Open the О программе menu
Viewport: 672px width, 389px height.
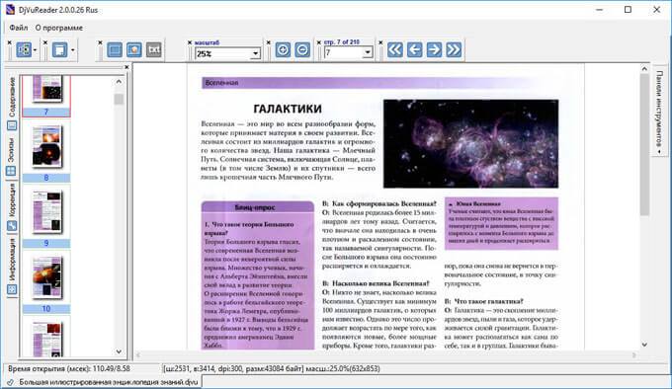[x=59, y=28]
